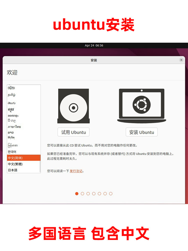The image size is (188, 251).
Task: Select മലയാളം in the language list
Action: tap(24, 115)
